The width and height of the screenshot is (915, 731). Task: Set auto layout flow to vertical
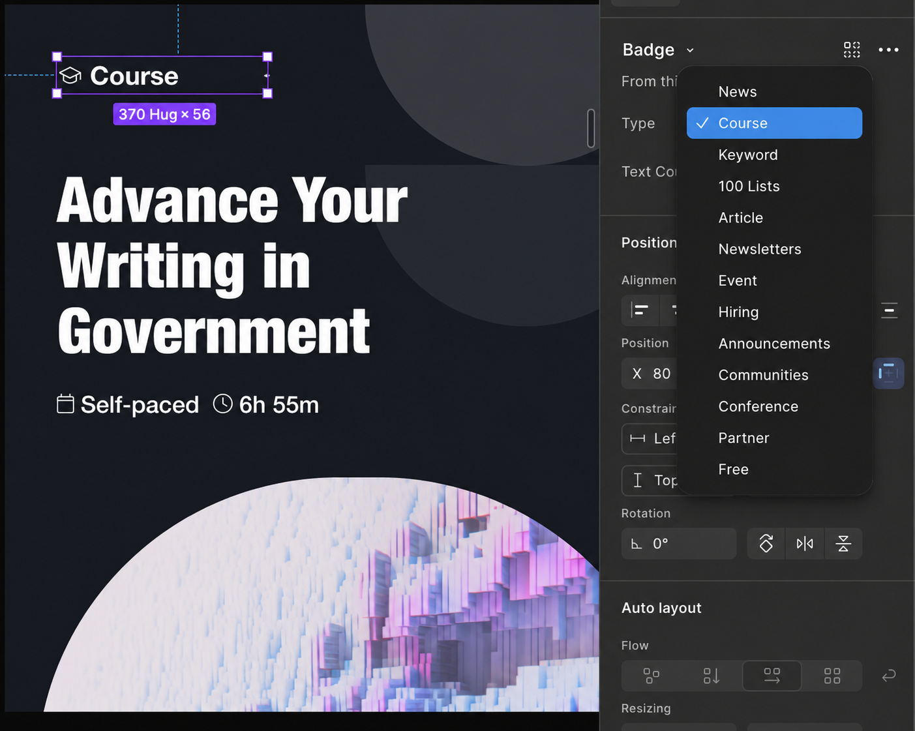coord(712,676)
